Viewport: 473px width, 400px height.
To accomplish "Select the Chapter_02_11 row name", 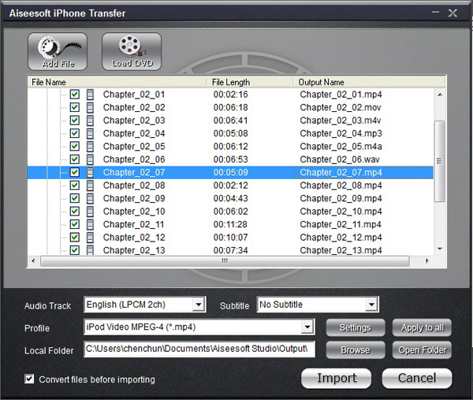I will tap(133, 224).
